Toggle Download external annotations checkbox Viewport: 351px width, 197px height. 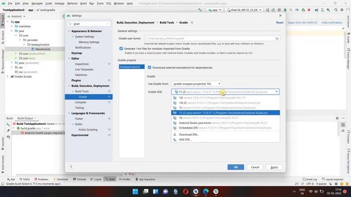tap(149, 67)
